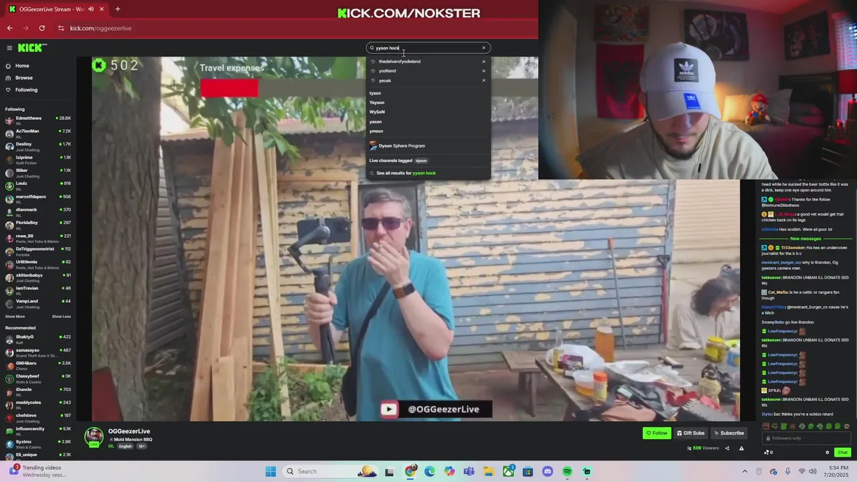Select recent search thedelverofyodieland

(x=400, y=62)
